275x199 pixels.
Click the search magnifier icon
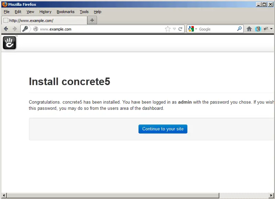[x=239, y=29]
